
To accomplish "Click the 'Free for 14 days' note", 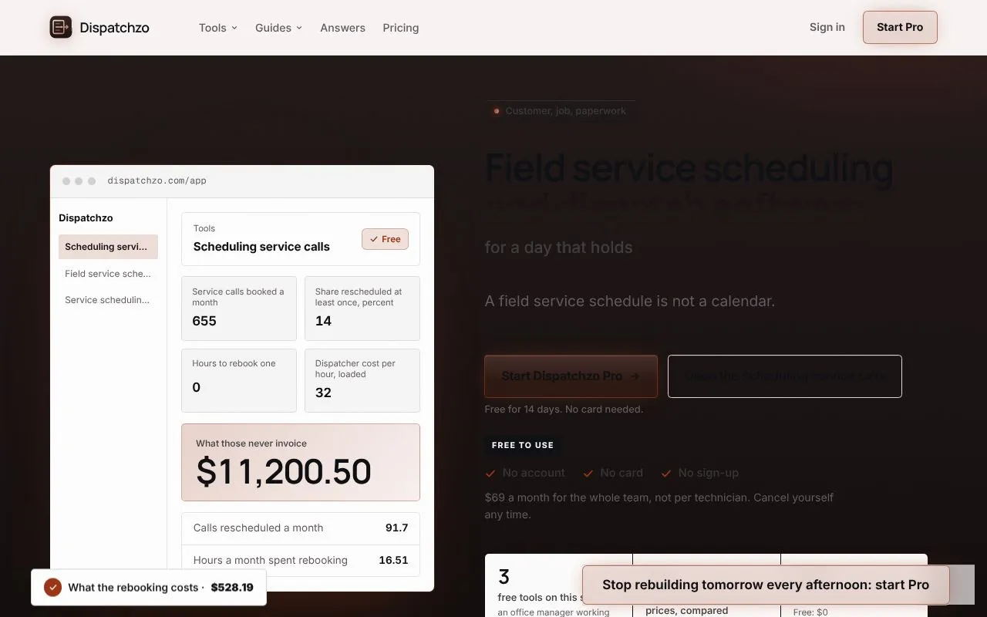I will (x=564, y=410).
